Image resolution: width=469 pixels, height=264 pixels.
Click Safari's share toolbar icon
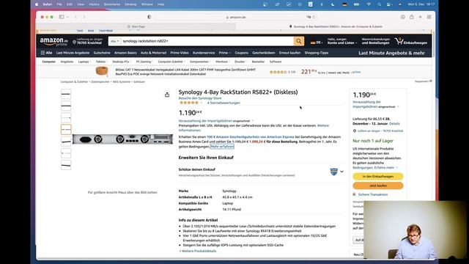point(412,17)
